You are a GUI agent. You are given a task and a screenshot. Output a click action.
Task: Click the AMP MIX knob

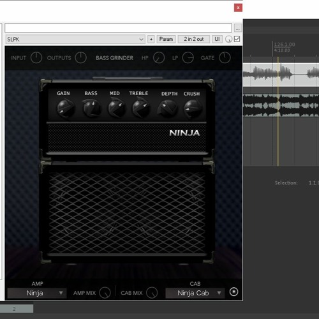coord(105,293)
